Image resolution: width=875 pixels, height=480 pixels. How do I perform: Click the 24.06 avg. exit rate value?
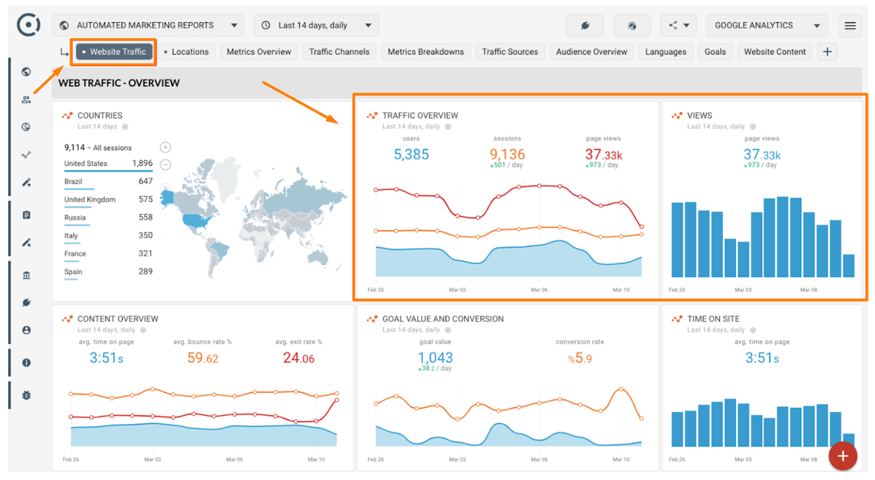pyautogui.click(x=298, y=358)
